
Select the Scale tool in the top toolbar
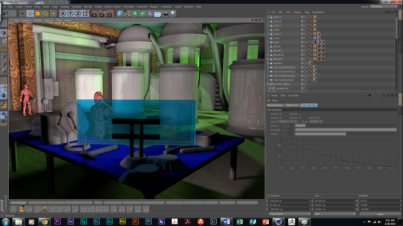pyautogui.click(x=38, y=14)
